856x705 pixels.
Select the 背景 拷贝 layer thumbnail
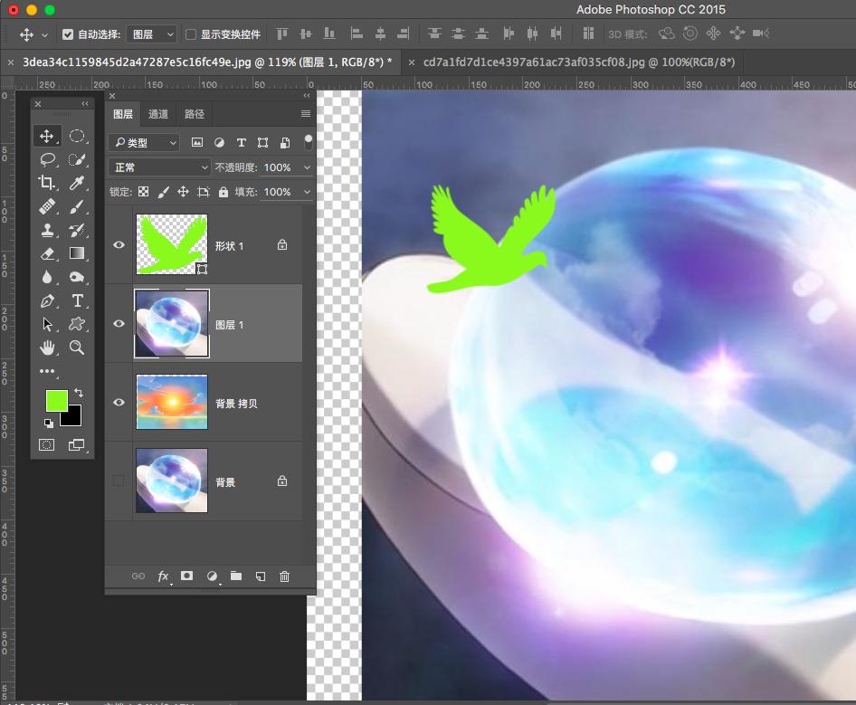(x=171, y=402)
